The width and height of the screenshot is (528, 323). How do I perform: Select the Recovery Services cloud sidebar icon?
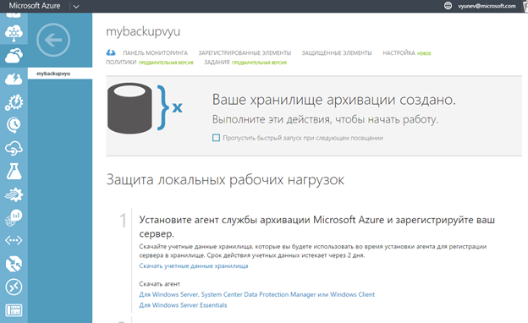click(x=14, y=56)
